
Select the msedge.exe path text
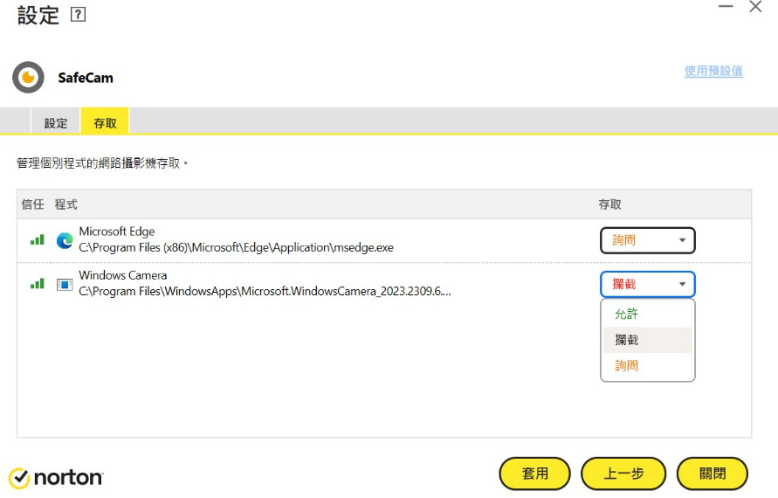coord(236,247)
